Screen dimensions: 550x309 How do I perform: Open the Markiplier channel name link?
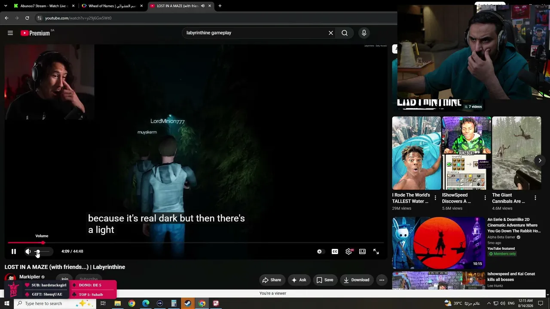point(30,277)
